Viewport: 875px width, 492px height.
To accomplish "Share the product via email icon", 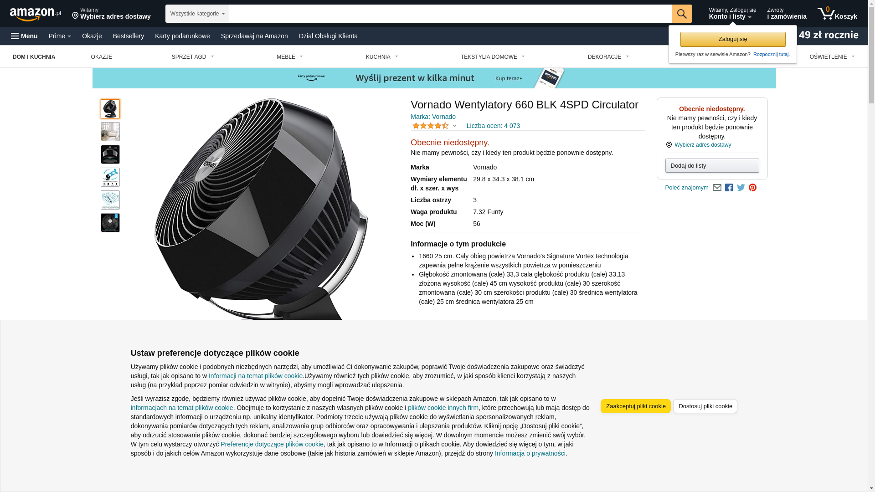I will (x=717, y=188).
